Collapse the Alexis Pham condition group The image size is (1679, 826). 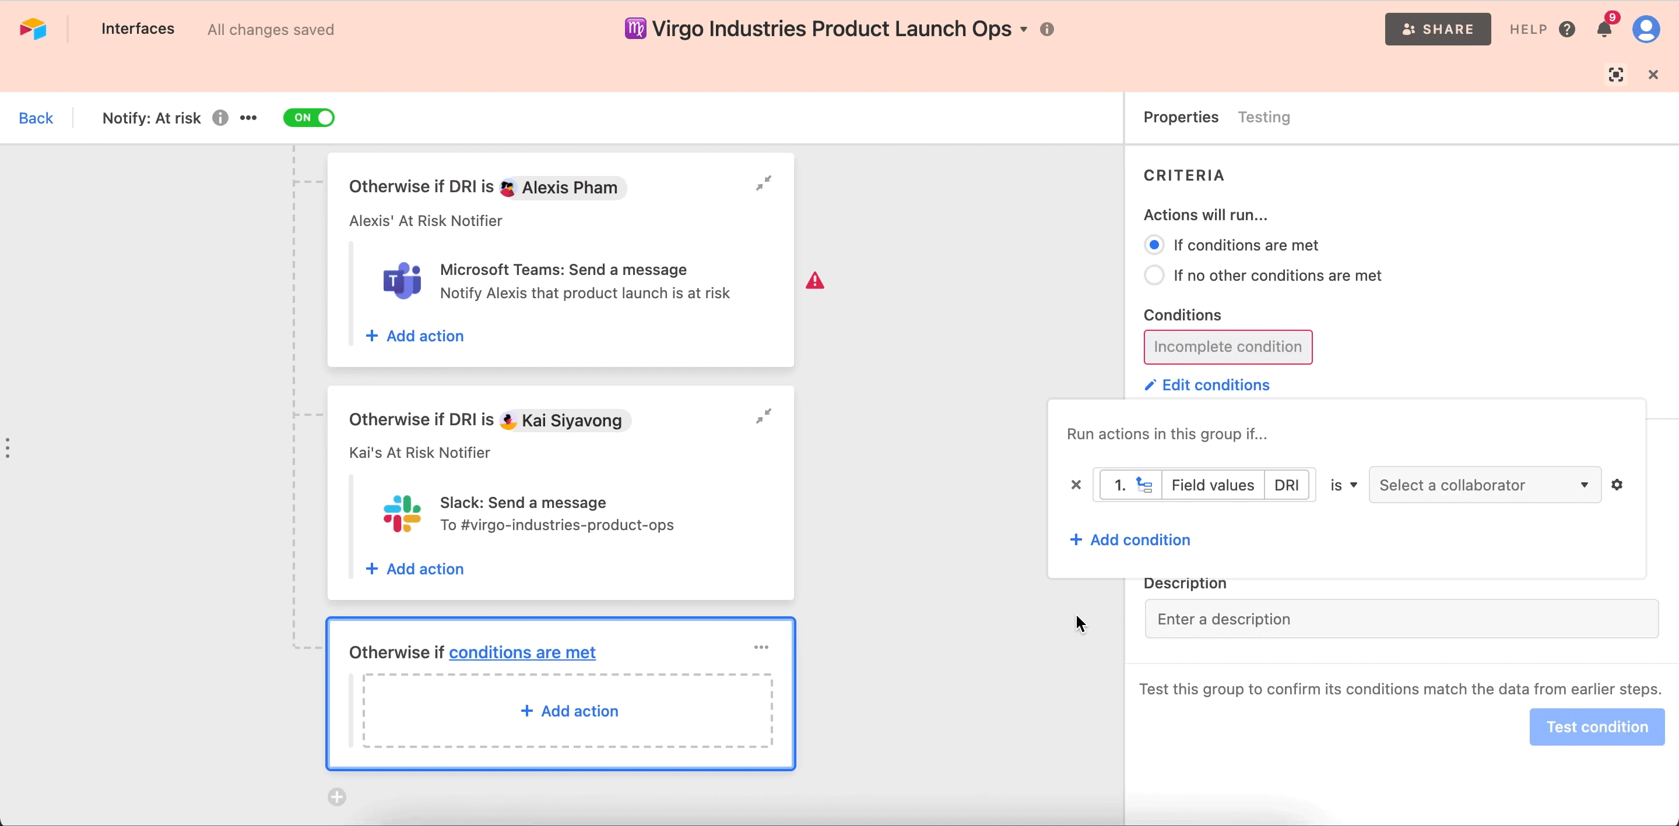click(x=763, y=183)
